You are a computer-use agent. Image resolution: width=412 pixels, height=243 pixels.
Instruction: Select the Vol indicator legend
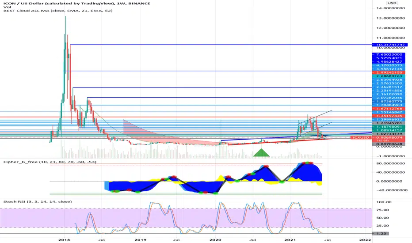7,7
